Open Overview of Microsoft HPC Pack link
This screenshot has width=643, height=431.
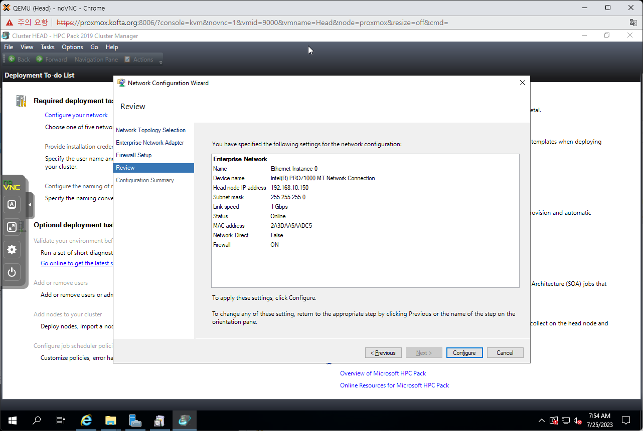(383, 373)
